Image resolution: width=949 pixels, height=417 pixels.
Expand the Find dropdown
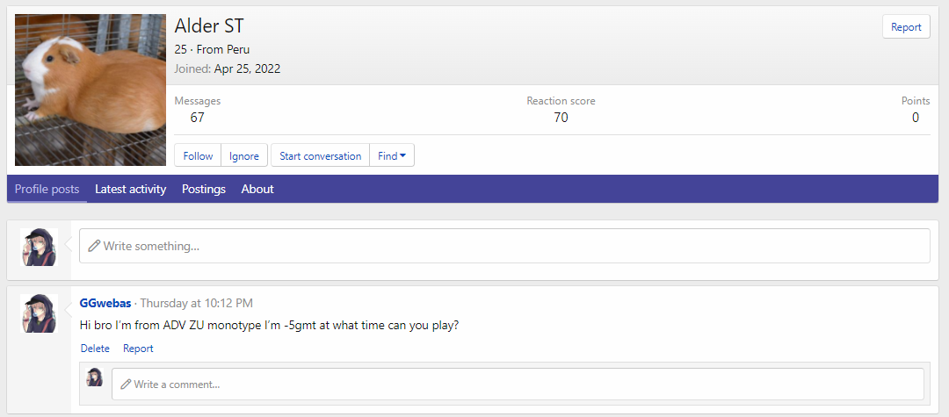pyautogui.click(x=392, y=156)
